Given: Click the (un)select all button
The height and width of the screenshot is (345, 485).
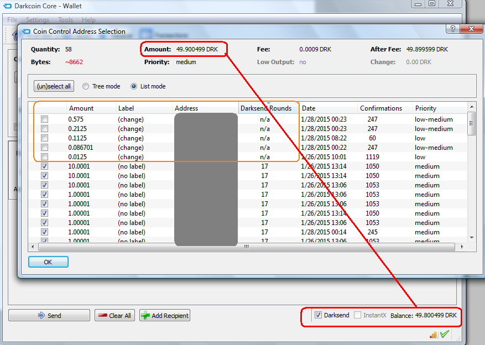Looking at the screenshot, I should click(54, 86).
